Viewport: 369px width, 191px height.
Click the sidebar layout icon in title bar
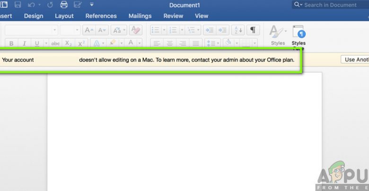pos(4,4)
